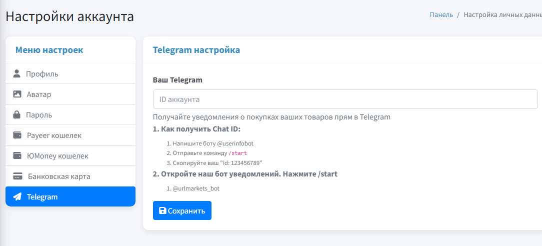Image resolution: width=542 pixels, height=246 pixels.
Task: Select the Пароль menu entry
Action: 39,115
